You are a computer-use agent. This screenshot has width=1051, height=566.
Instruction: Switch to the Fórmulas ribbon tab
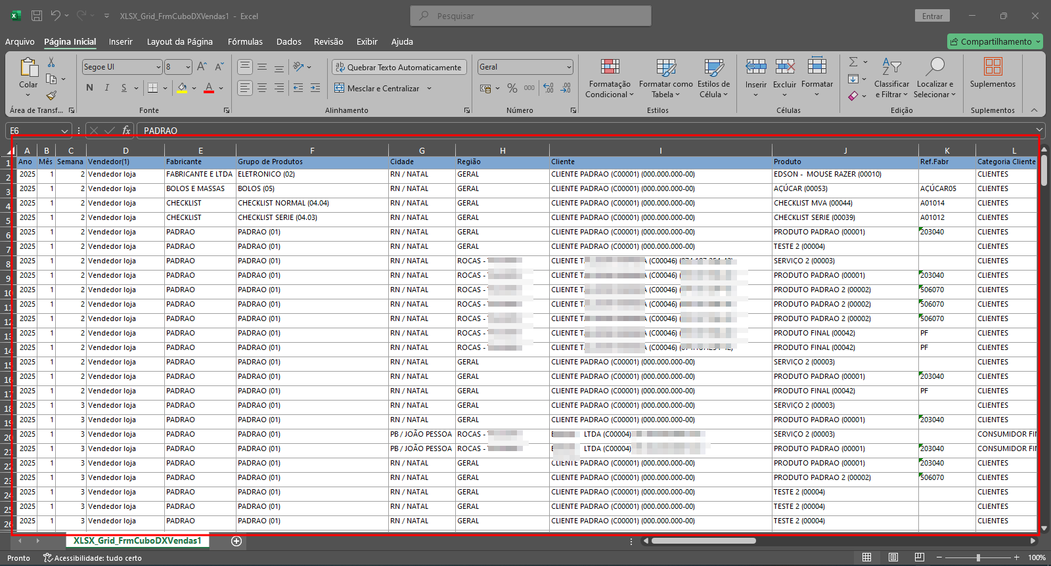click(245, 41)
